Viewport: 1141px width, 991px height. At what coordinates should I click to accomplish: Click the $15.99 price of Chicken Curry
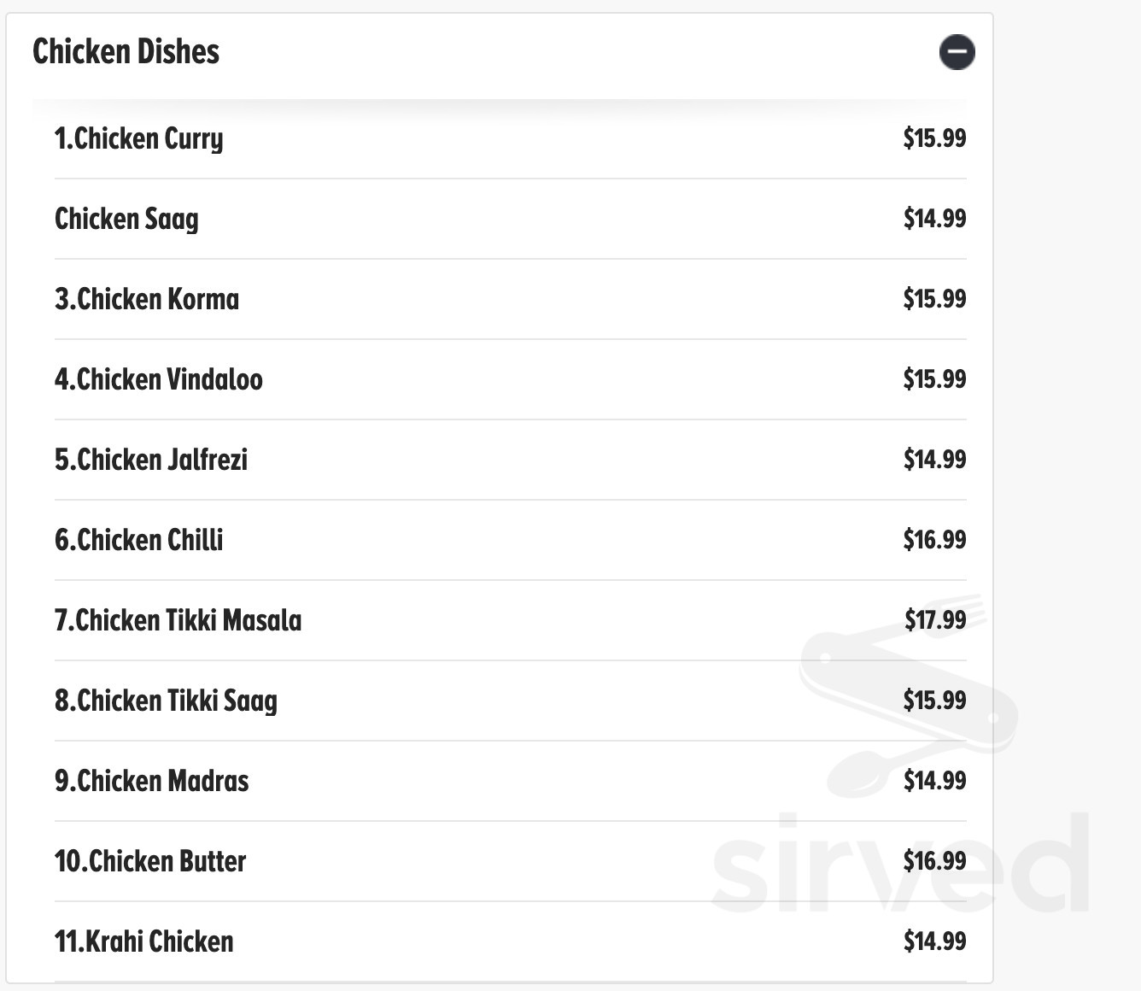pos(934,138)
